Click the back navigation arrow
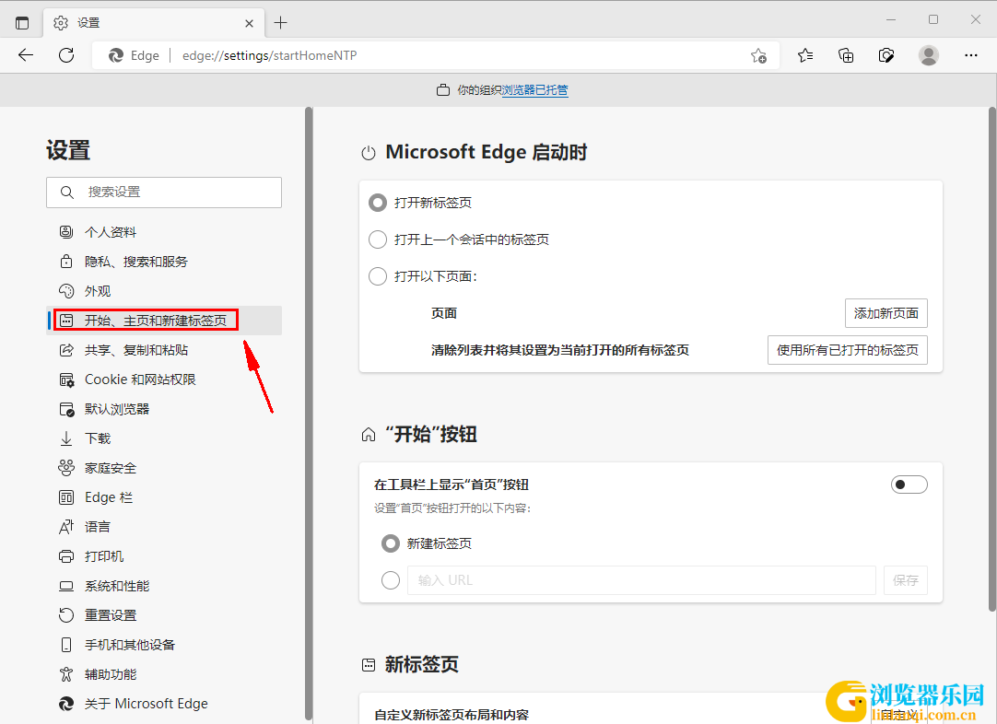This screenshot has width=997, height=724. pyautogui.click(x=26, y=55)
